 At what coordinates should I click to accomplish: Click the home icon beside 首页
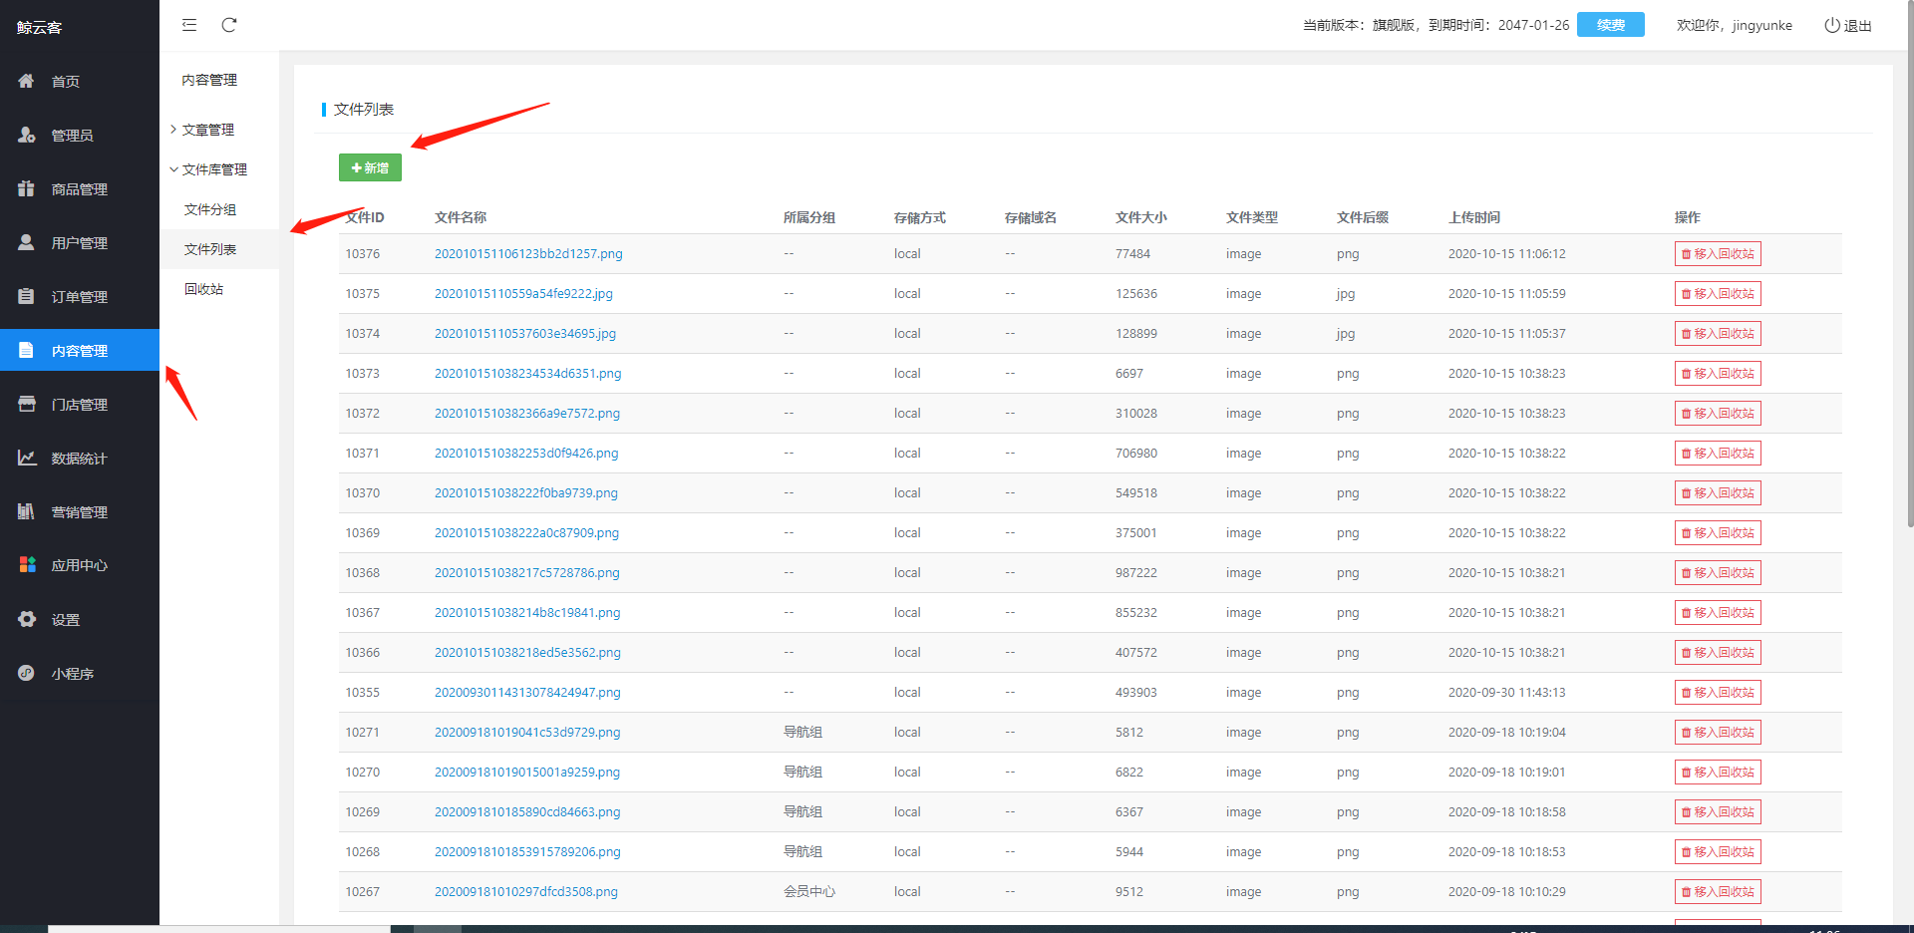pos(26,81)
